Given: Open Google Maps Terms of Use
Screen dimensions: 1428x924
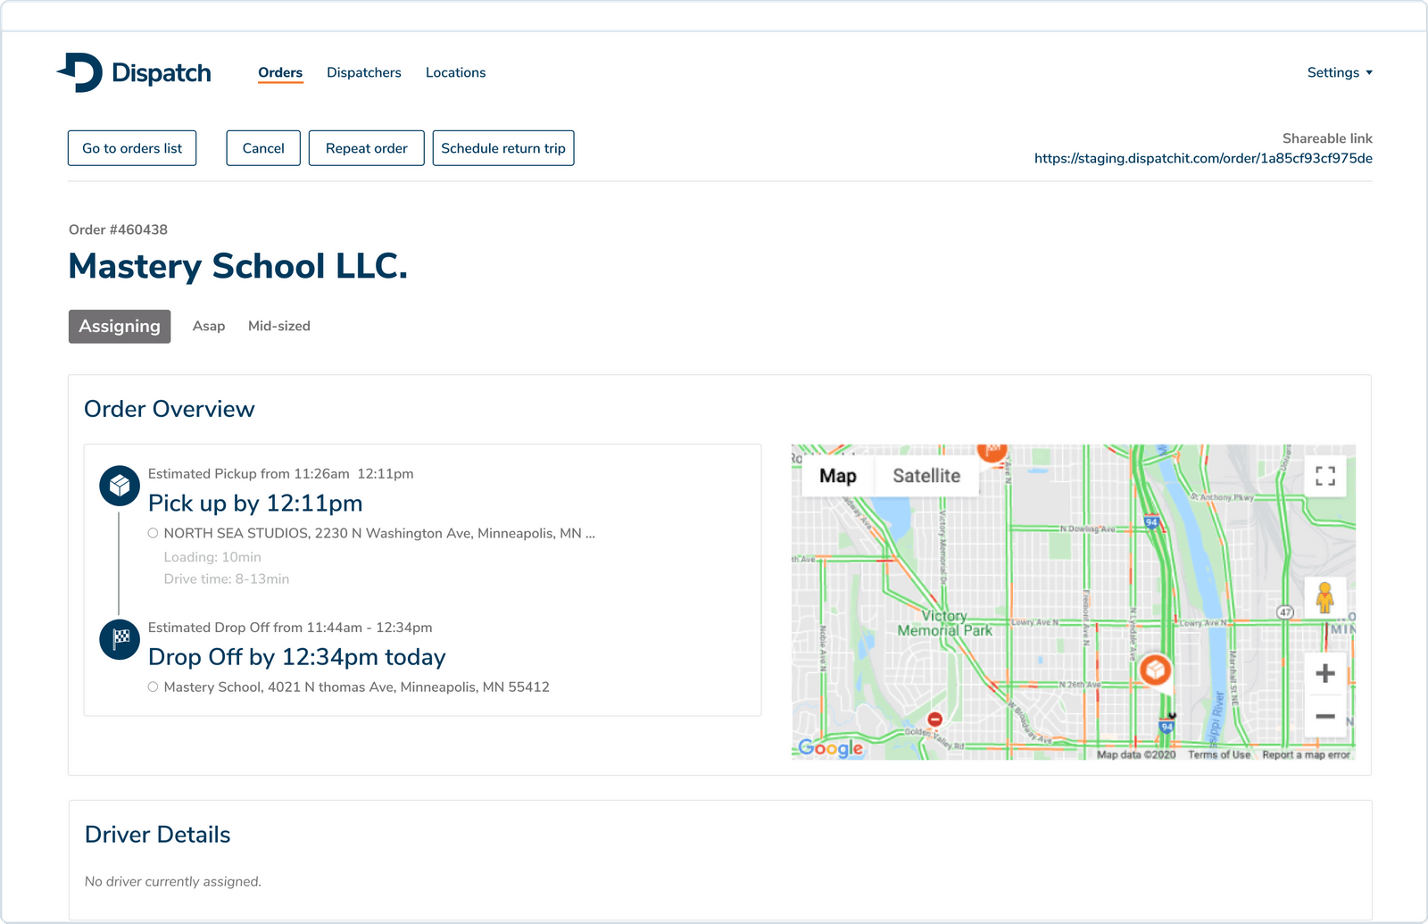Looking at the screenshot, I should [x=1219, y=754].
